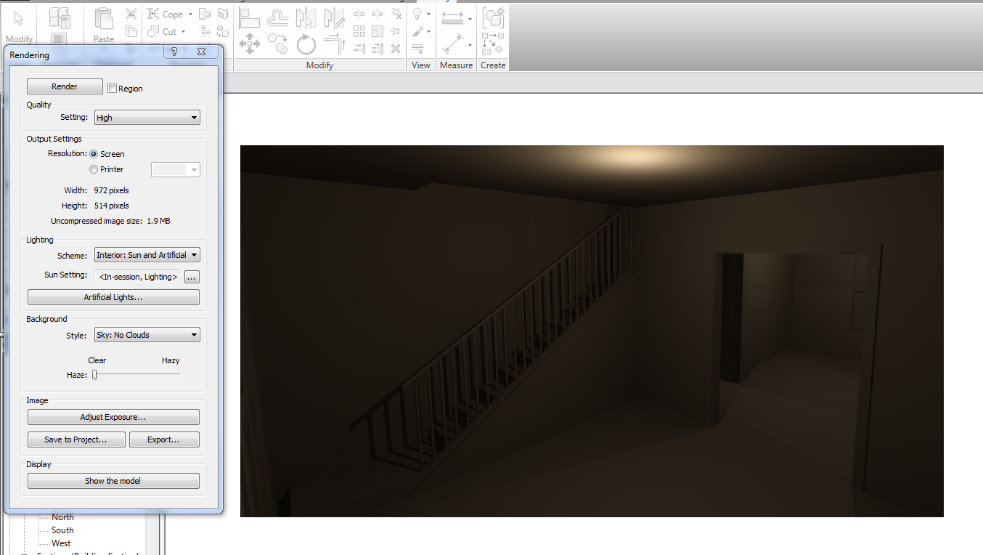Open the Lighting Scheme dropdown
Viewport: 983px width, 555px height.
(x=147, y=255)
